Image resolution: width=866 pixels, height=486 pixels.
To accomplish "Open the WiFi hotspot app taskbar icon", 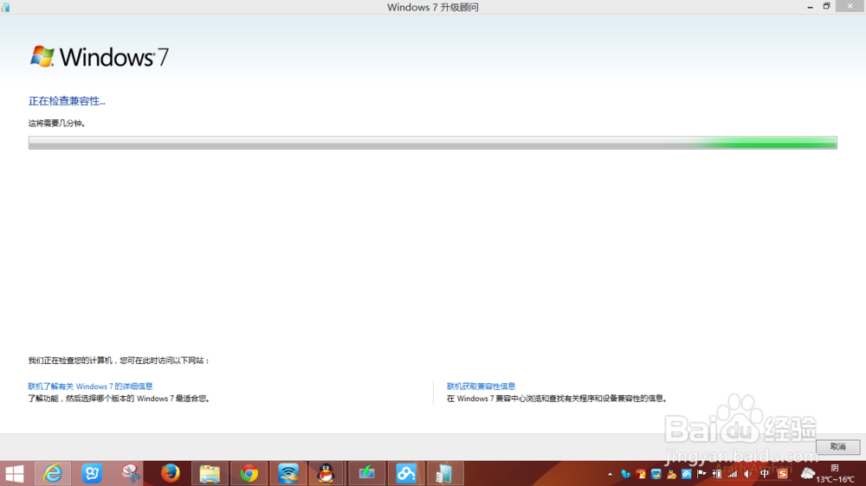I will click(x=288, y=474).
